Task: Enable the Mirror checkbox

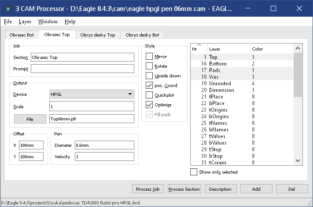Action: pyautogui.click(x=149, y=57)
